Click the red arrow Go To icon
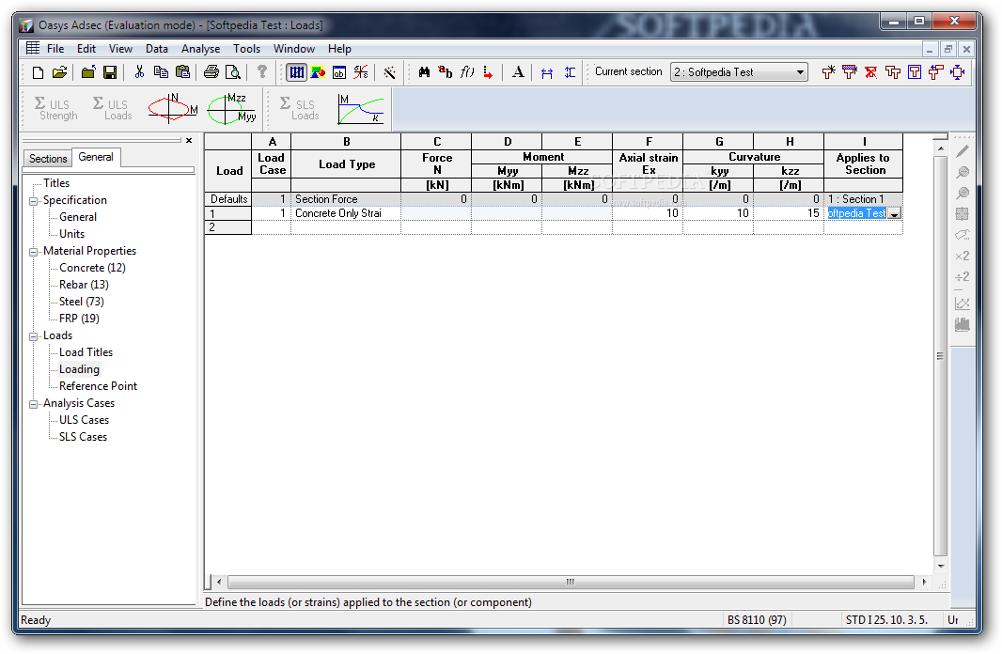This screenshot has width=1002, height=654. pyautogui.click(x=488, y=72)
